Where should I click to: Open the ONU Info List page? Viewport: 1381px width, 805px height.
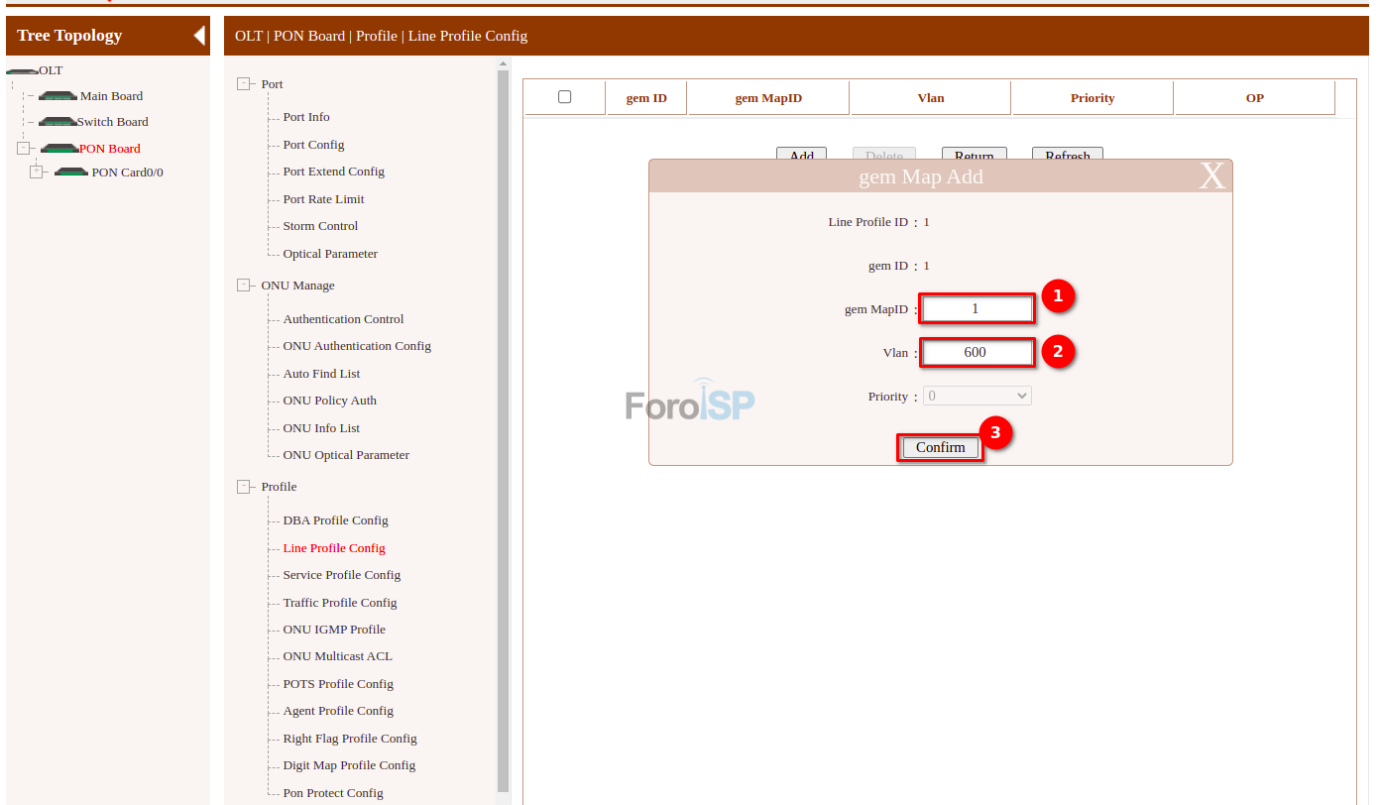[x=321, y=428]
